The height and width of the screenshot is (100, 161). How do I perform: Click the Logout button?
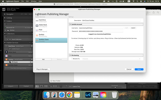133,28
